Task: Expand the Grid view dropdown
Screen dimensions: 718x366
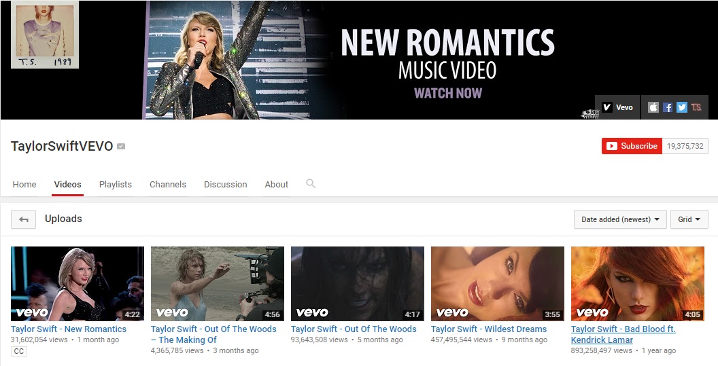Action: tap(689, 219)
